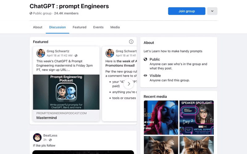The image size is (247, 154).
Task: Open the Prompt Engineering Podcast image
Action: (66, 92)
